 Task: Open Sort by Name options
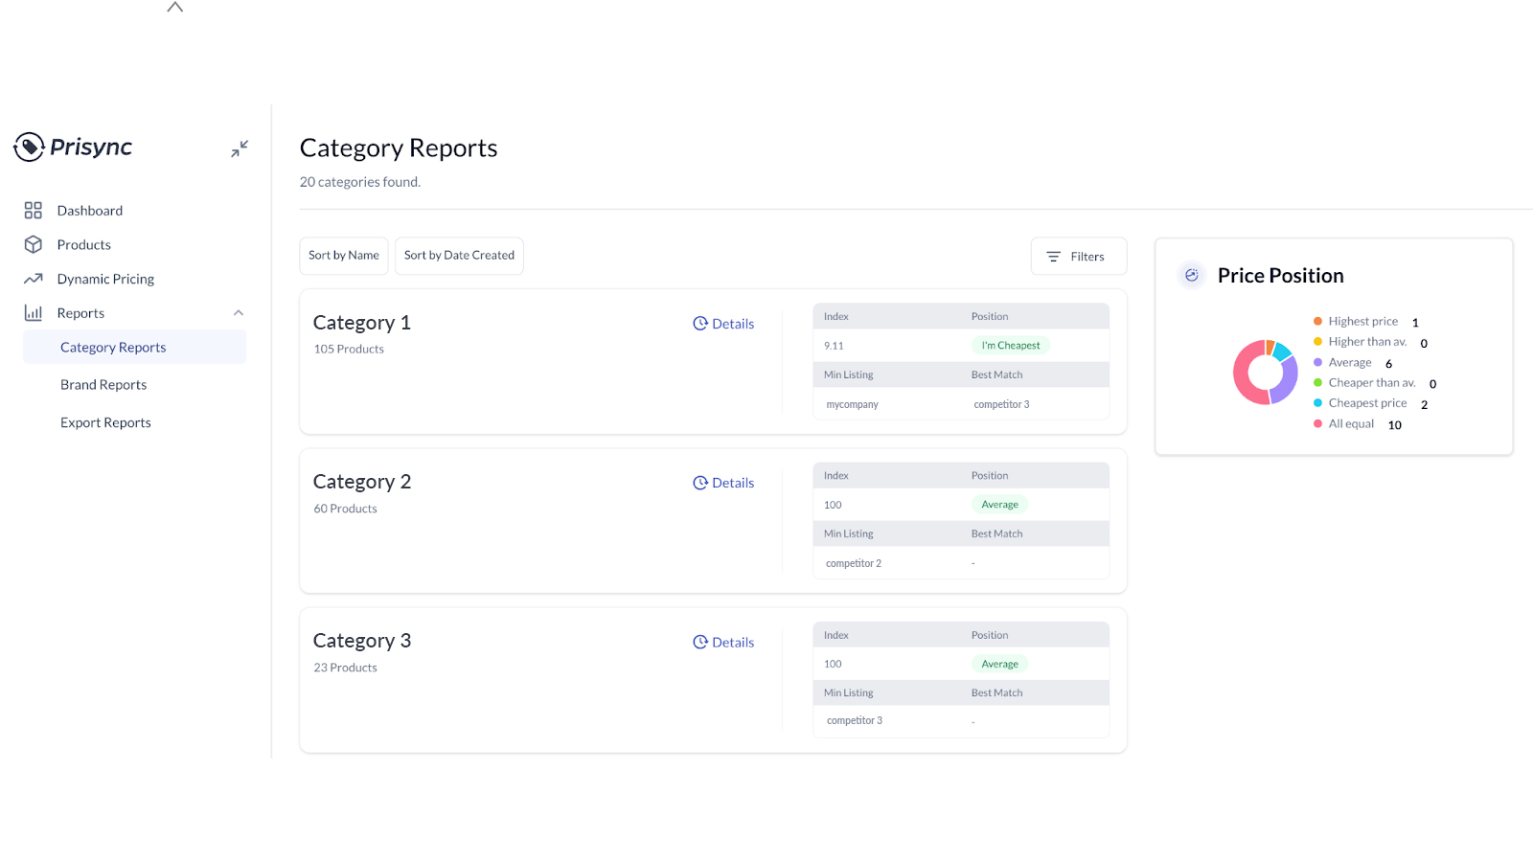pyautogui.click(x=343, y=256)
